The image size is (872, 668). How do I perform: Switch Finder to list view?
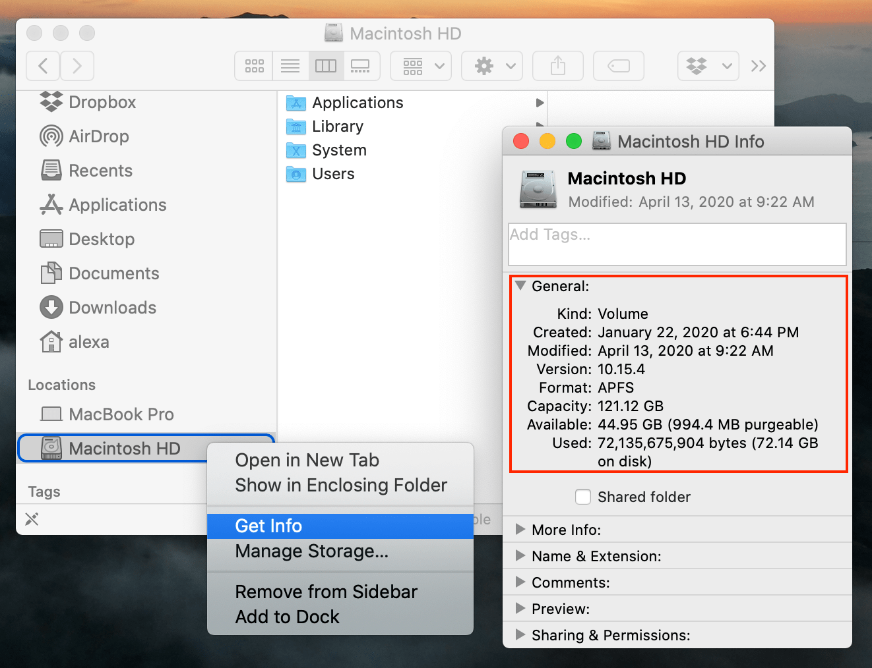point(290,66)
